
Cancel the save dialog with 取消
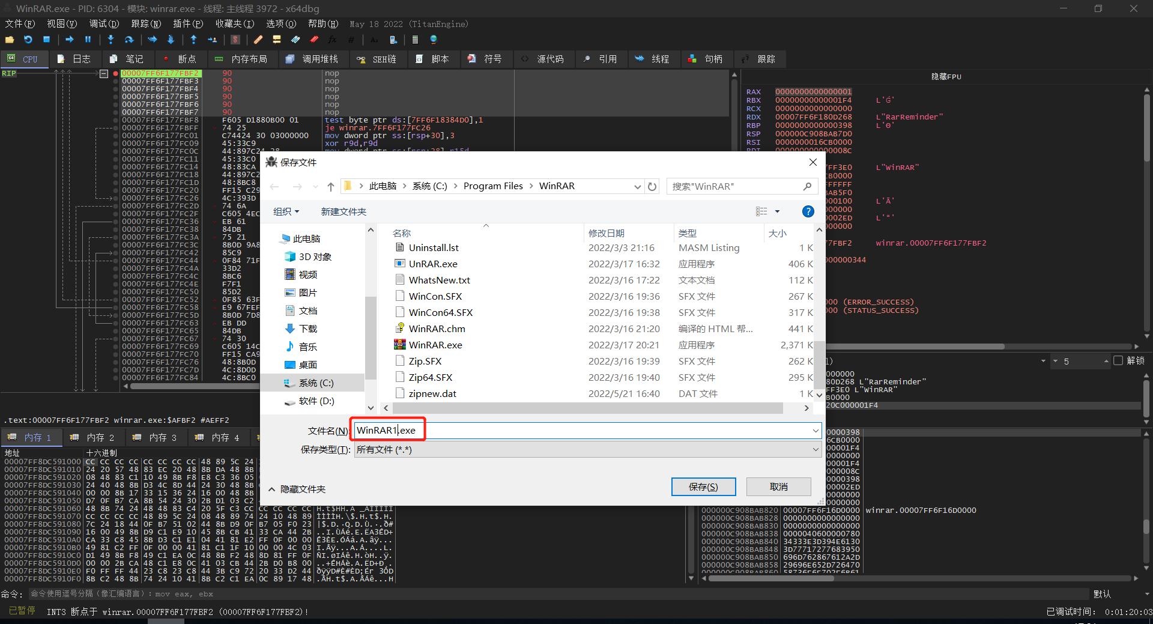coord(778,486)
